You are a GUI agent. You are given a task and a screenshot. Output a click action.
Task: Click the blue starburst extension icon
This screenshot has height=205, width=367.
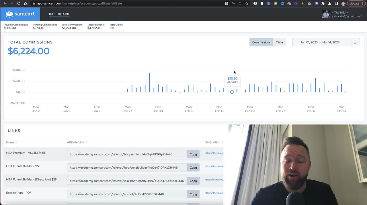tap(296, 3)
